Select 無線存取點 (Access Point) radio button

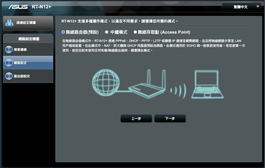(135, 32)
